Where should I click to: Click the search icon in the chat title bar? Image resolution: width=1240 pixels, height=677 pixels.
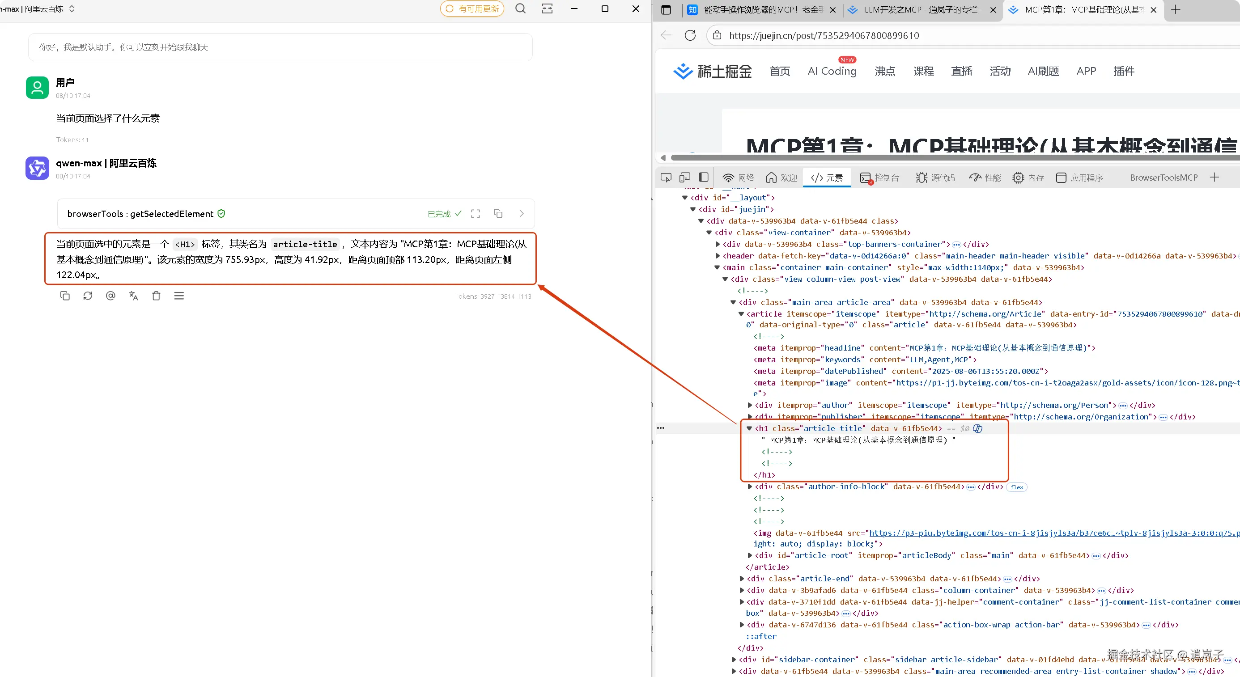[520, 8]
